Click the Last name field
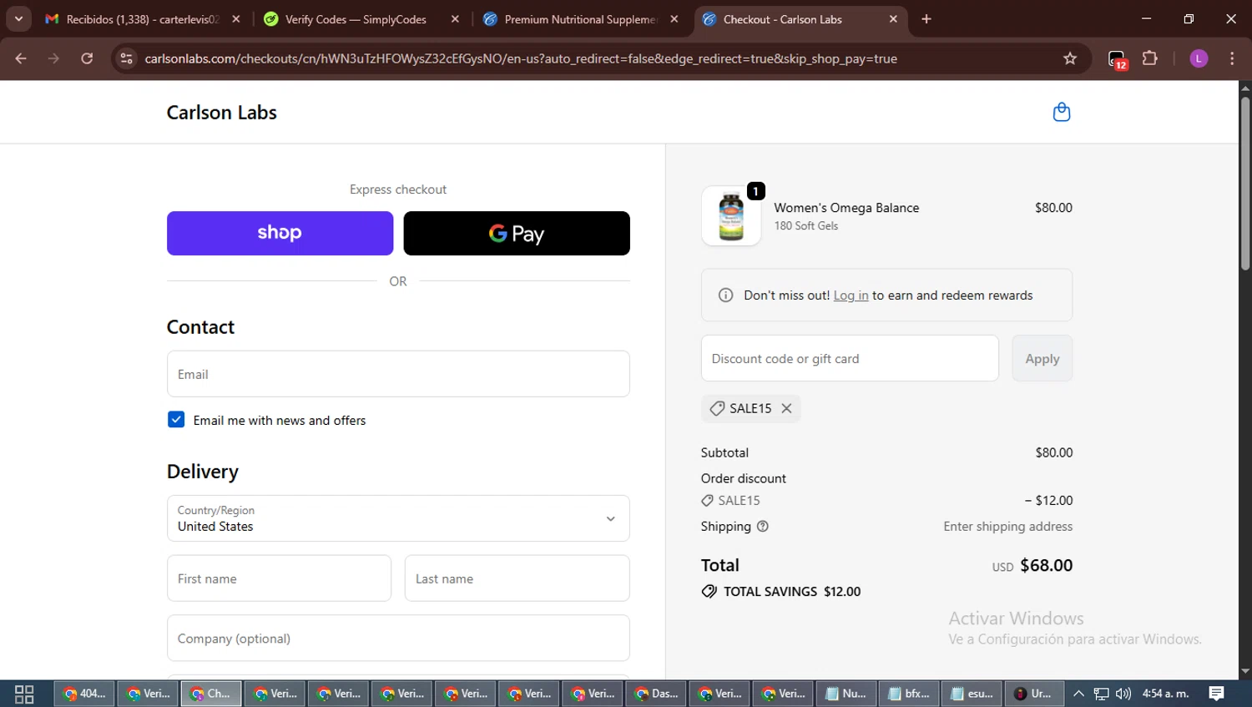 (517, 578)
